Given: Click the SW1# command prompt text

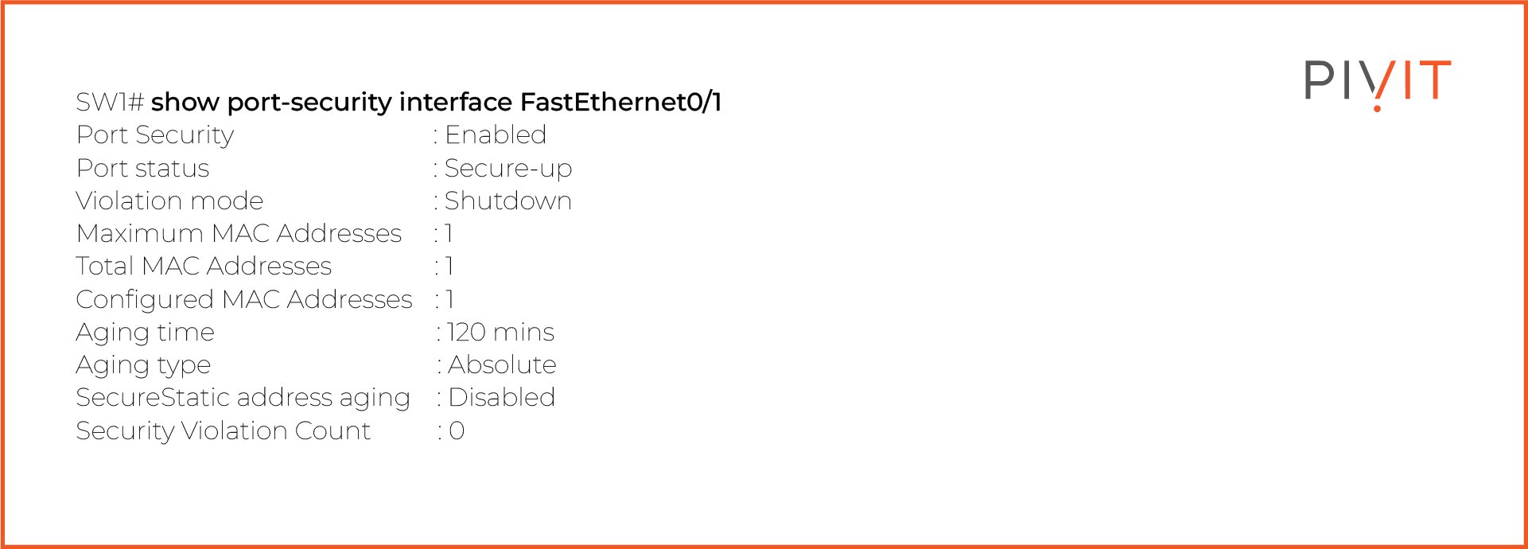Looking at the screenshot, I should click(x=109, y=102).
